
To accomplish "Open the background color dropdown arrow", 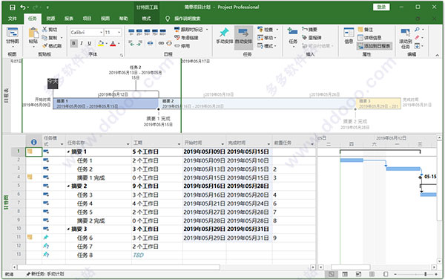I will 106,44.
